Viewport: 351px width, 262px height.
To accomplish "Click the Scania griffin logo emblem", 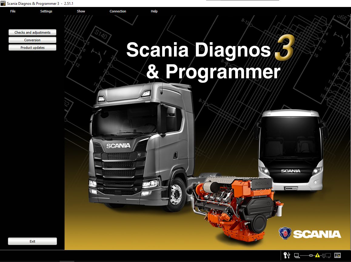I will 285,233.
